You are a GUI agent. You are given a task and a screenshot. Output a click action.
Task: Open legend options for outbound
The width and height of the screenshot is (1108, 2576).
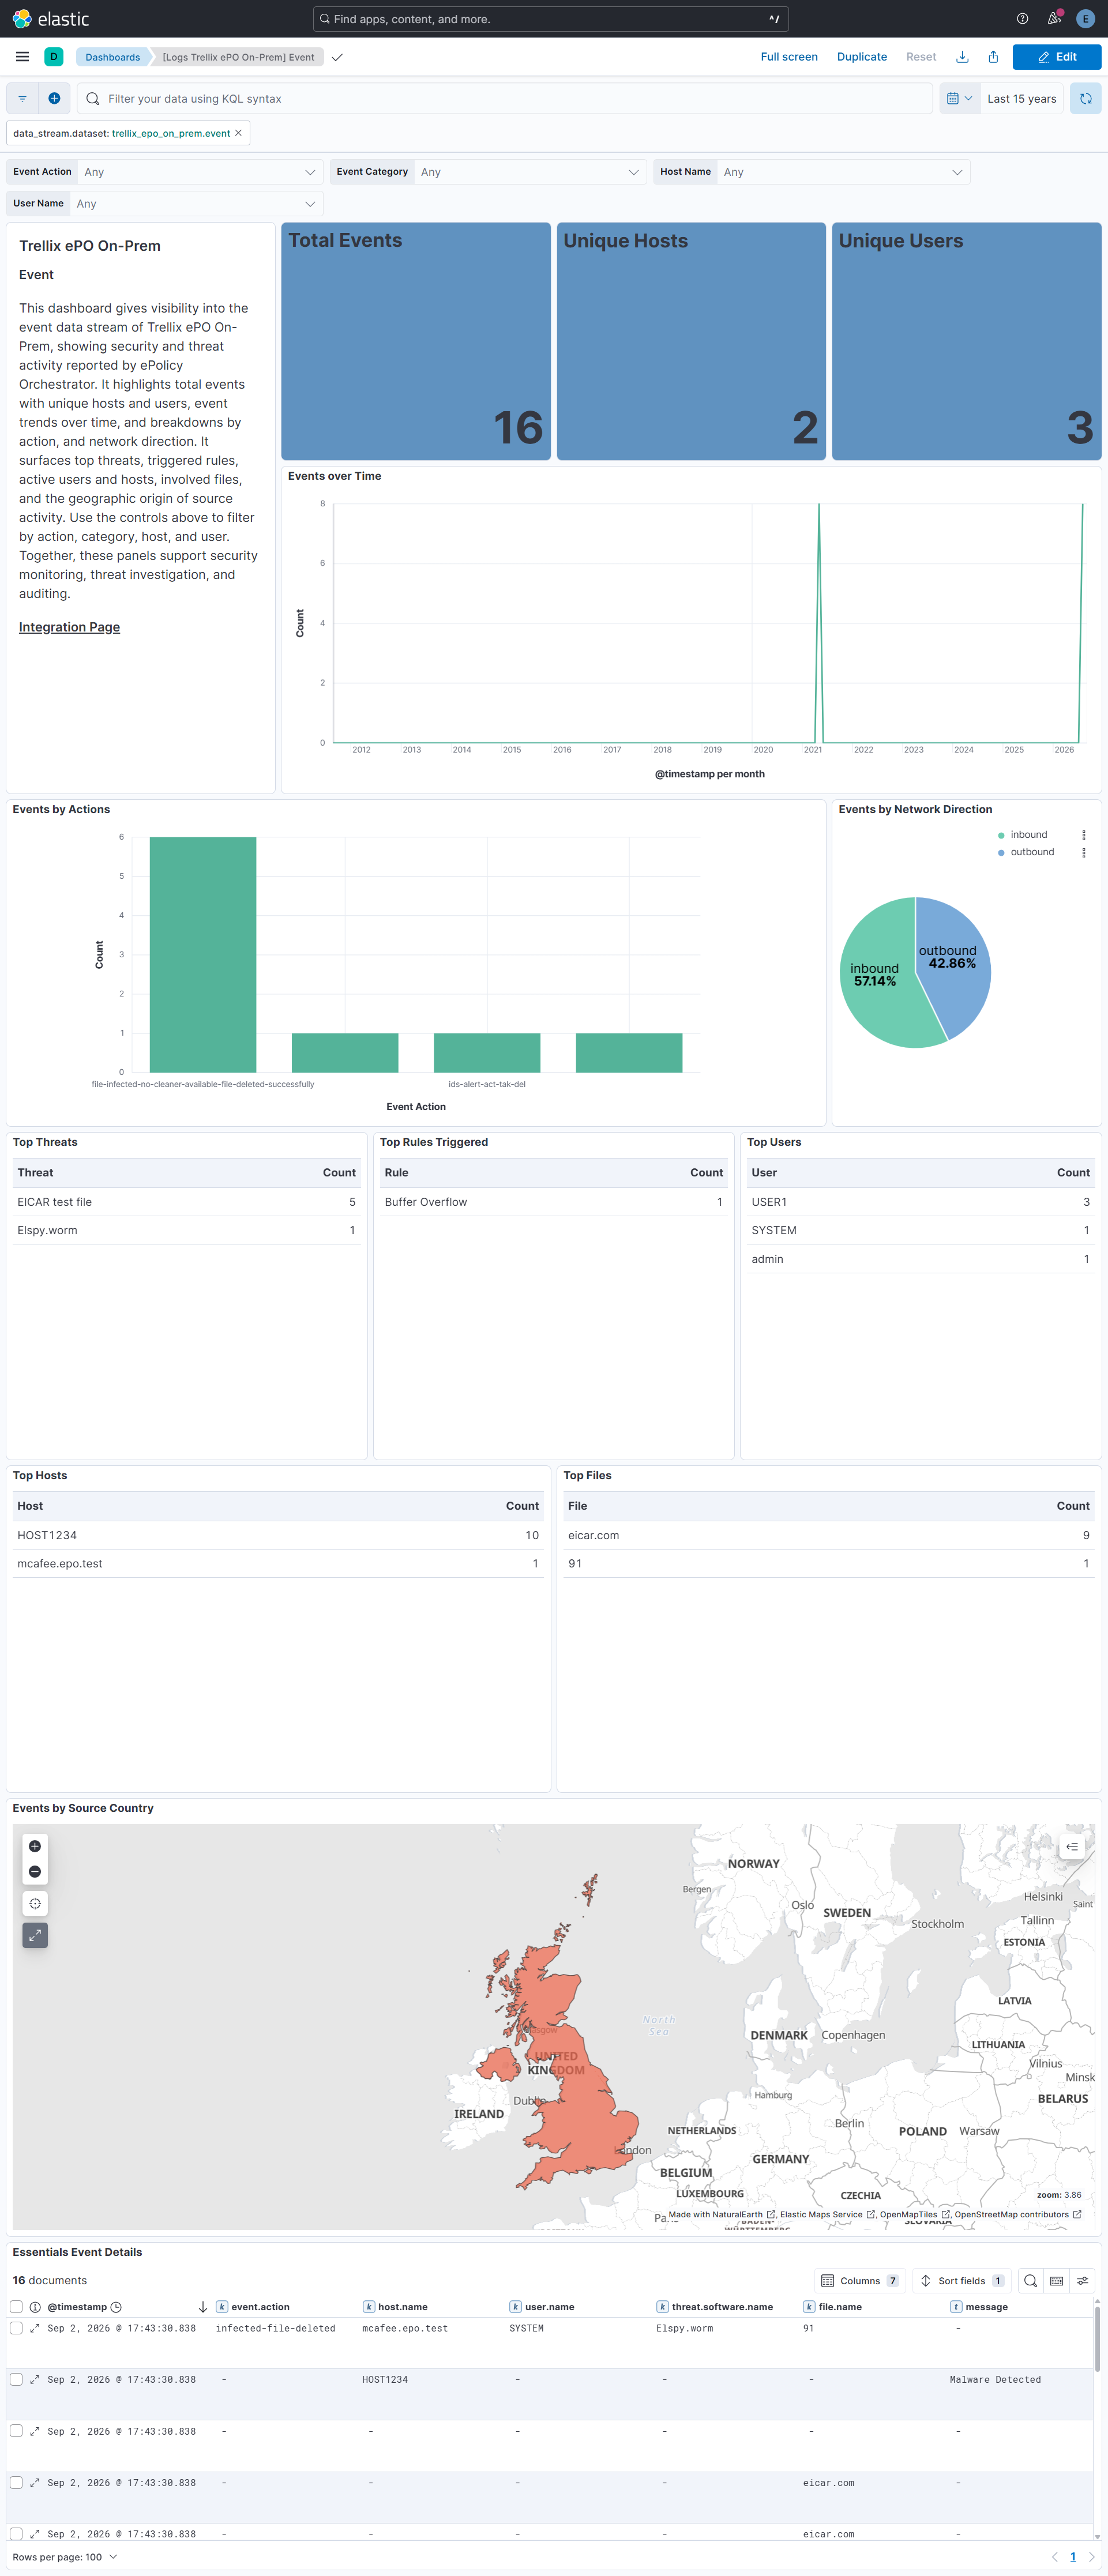(x=1083, y=853)
